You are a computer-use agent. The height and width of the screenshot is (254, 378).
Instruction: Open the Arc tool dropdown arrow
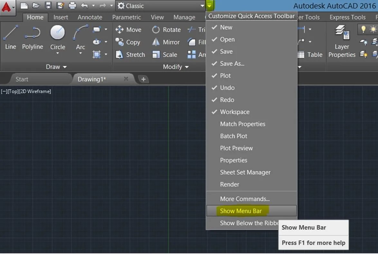tap(80, 53)
